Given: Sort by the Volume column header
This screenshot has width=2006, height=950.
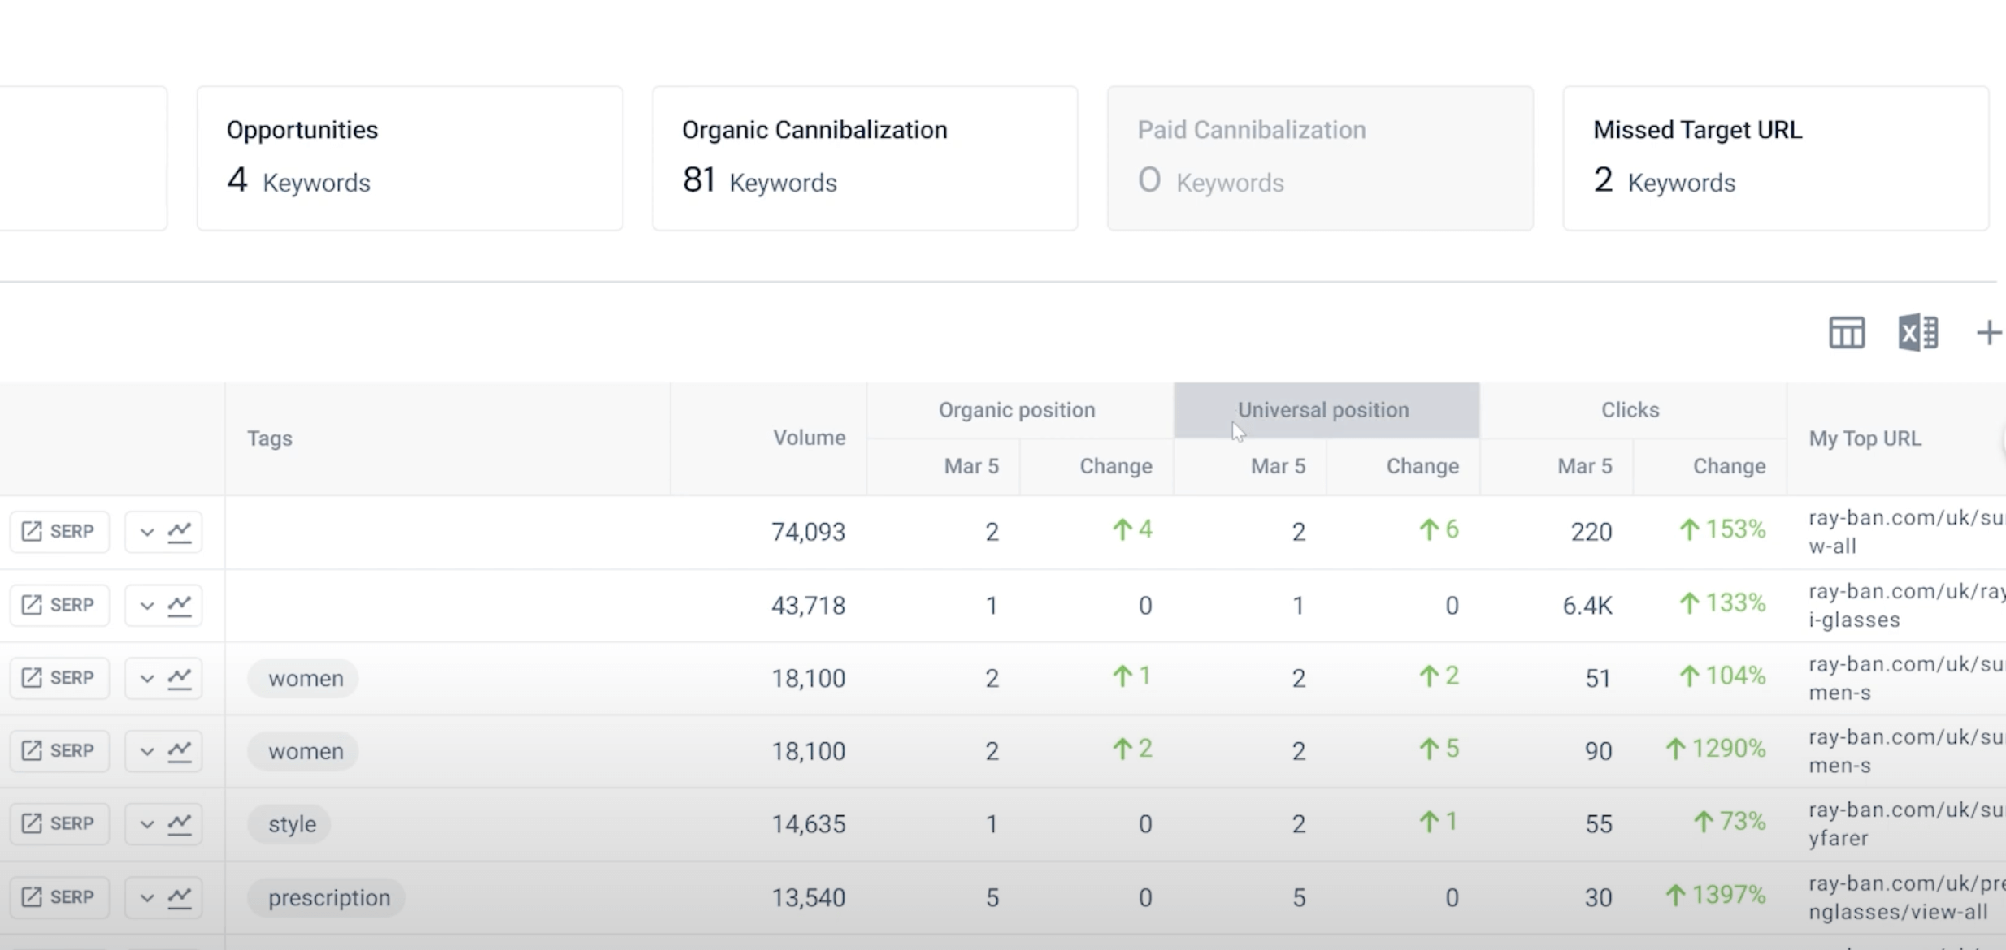Looking at the screenshot, I should point(809,438).
